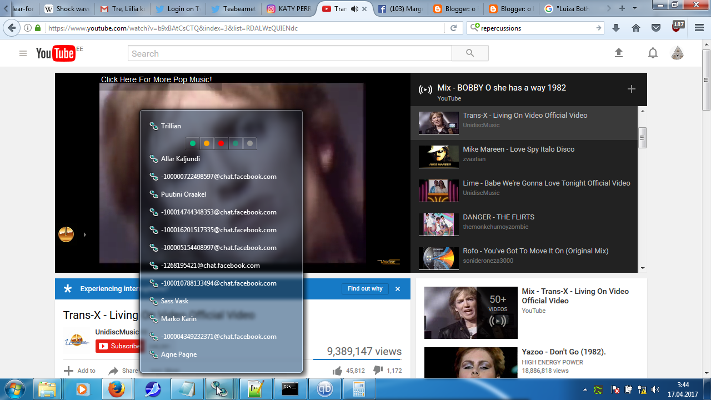The height and width of the screenshot is (400, 711).
Task: Pick the red status dot in Trillian
Action: (221, 143)
